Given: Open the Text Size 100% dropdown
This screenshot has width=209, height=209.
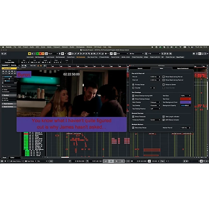Looking at the screenshot, I should 185,96.
